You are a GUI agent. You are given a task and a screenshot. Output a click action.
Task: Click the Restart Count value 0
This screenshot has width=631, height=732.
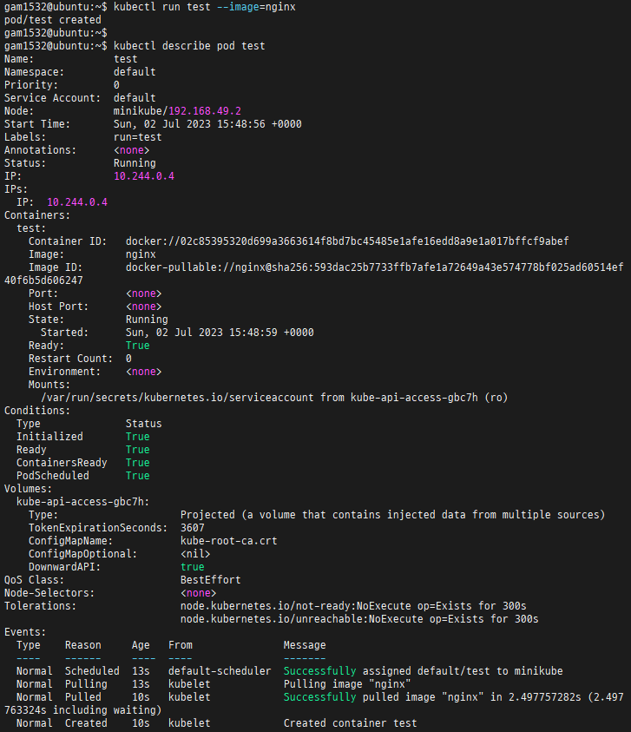(128, 359)
